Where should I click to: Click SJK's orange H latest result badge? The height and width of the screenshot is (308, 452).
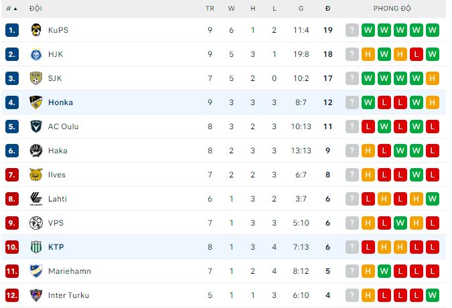433,78
